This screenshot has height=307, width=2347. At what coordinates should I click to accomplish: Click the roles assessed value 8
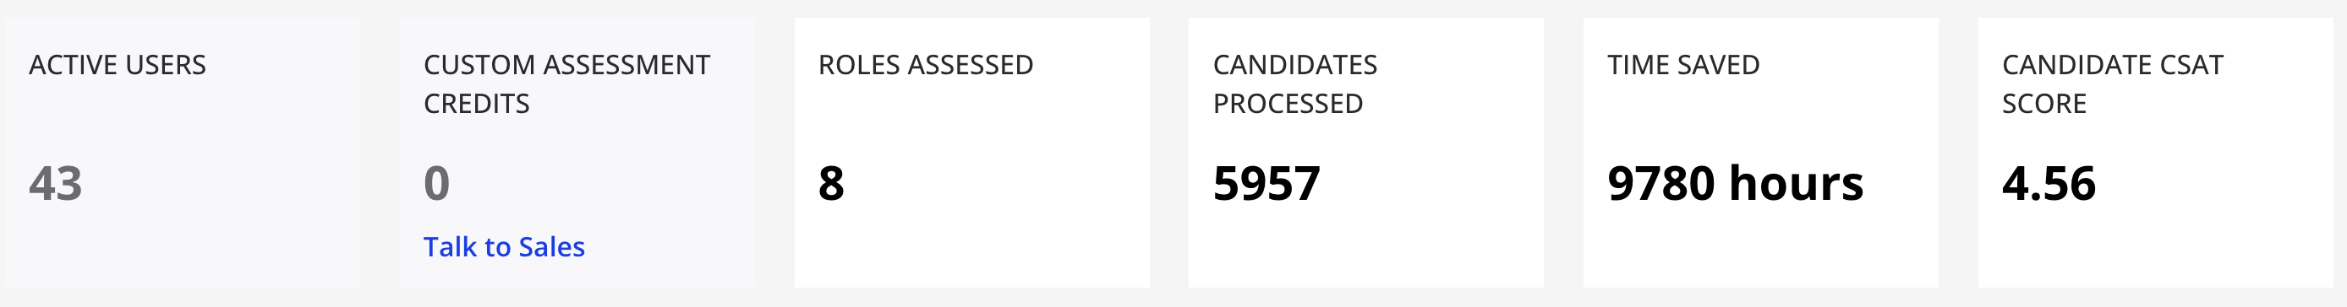pos(831,184)
